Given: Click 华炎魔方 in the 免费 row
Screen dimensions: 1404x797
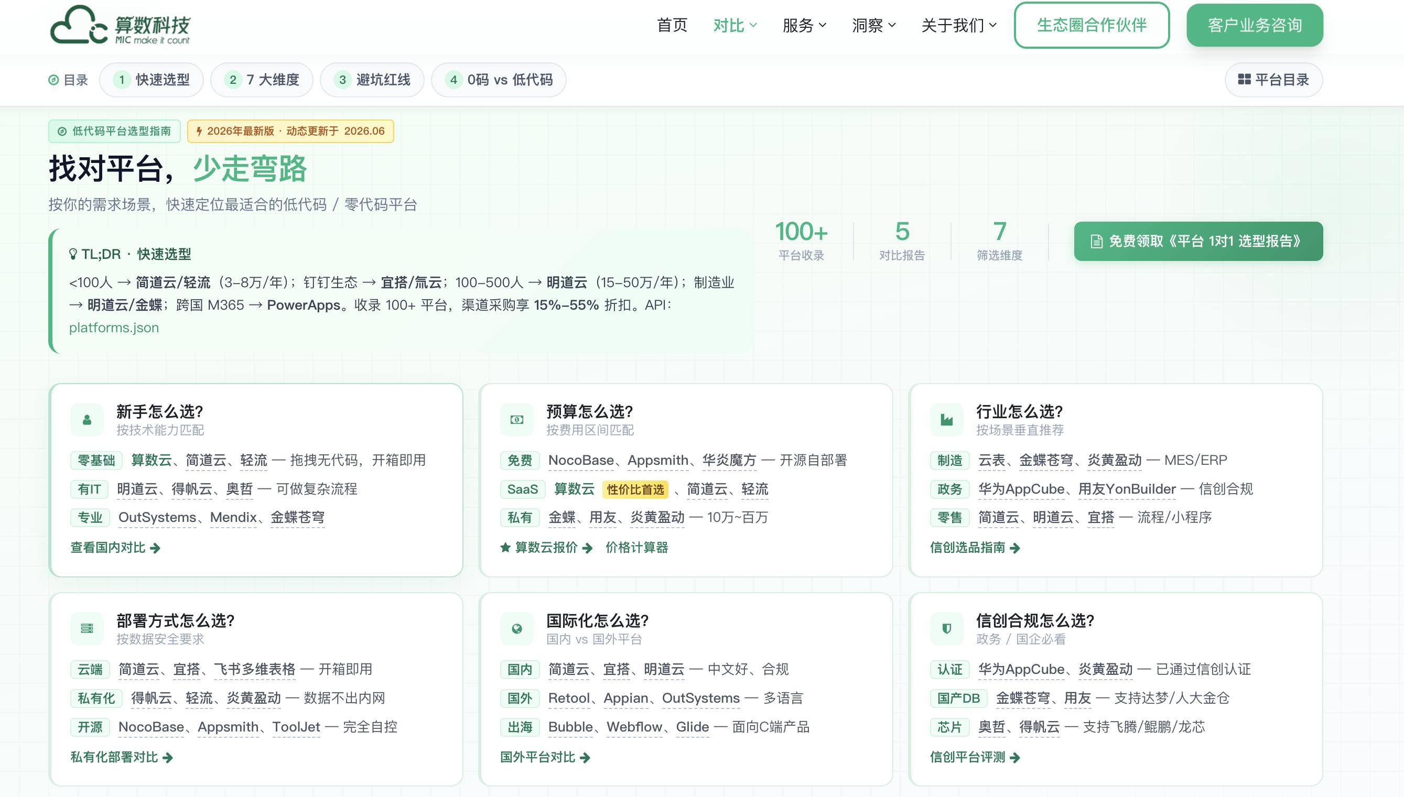Looking at the screenshot, I should pos(729,461).
